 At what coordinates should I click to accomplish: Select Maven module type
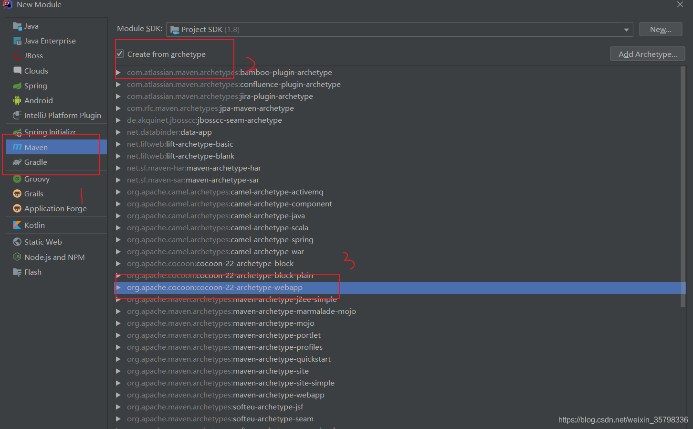(57, 147)
